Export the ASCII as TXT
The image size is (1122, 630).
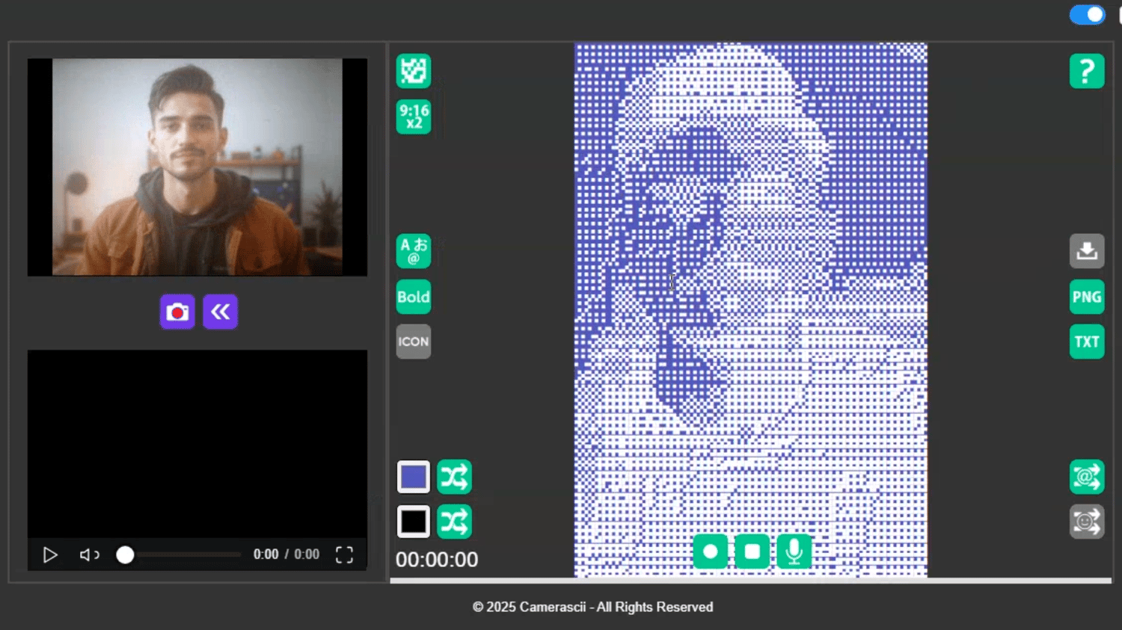(1087, 342)
